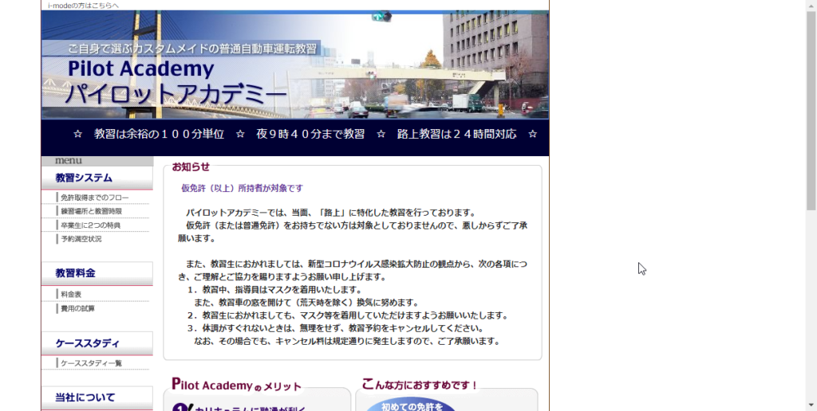Click the Pilot Academy のメリット heading
The width and height of the screenshot is (817, 411).
(236, 386)
